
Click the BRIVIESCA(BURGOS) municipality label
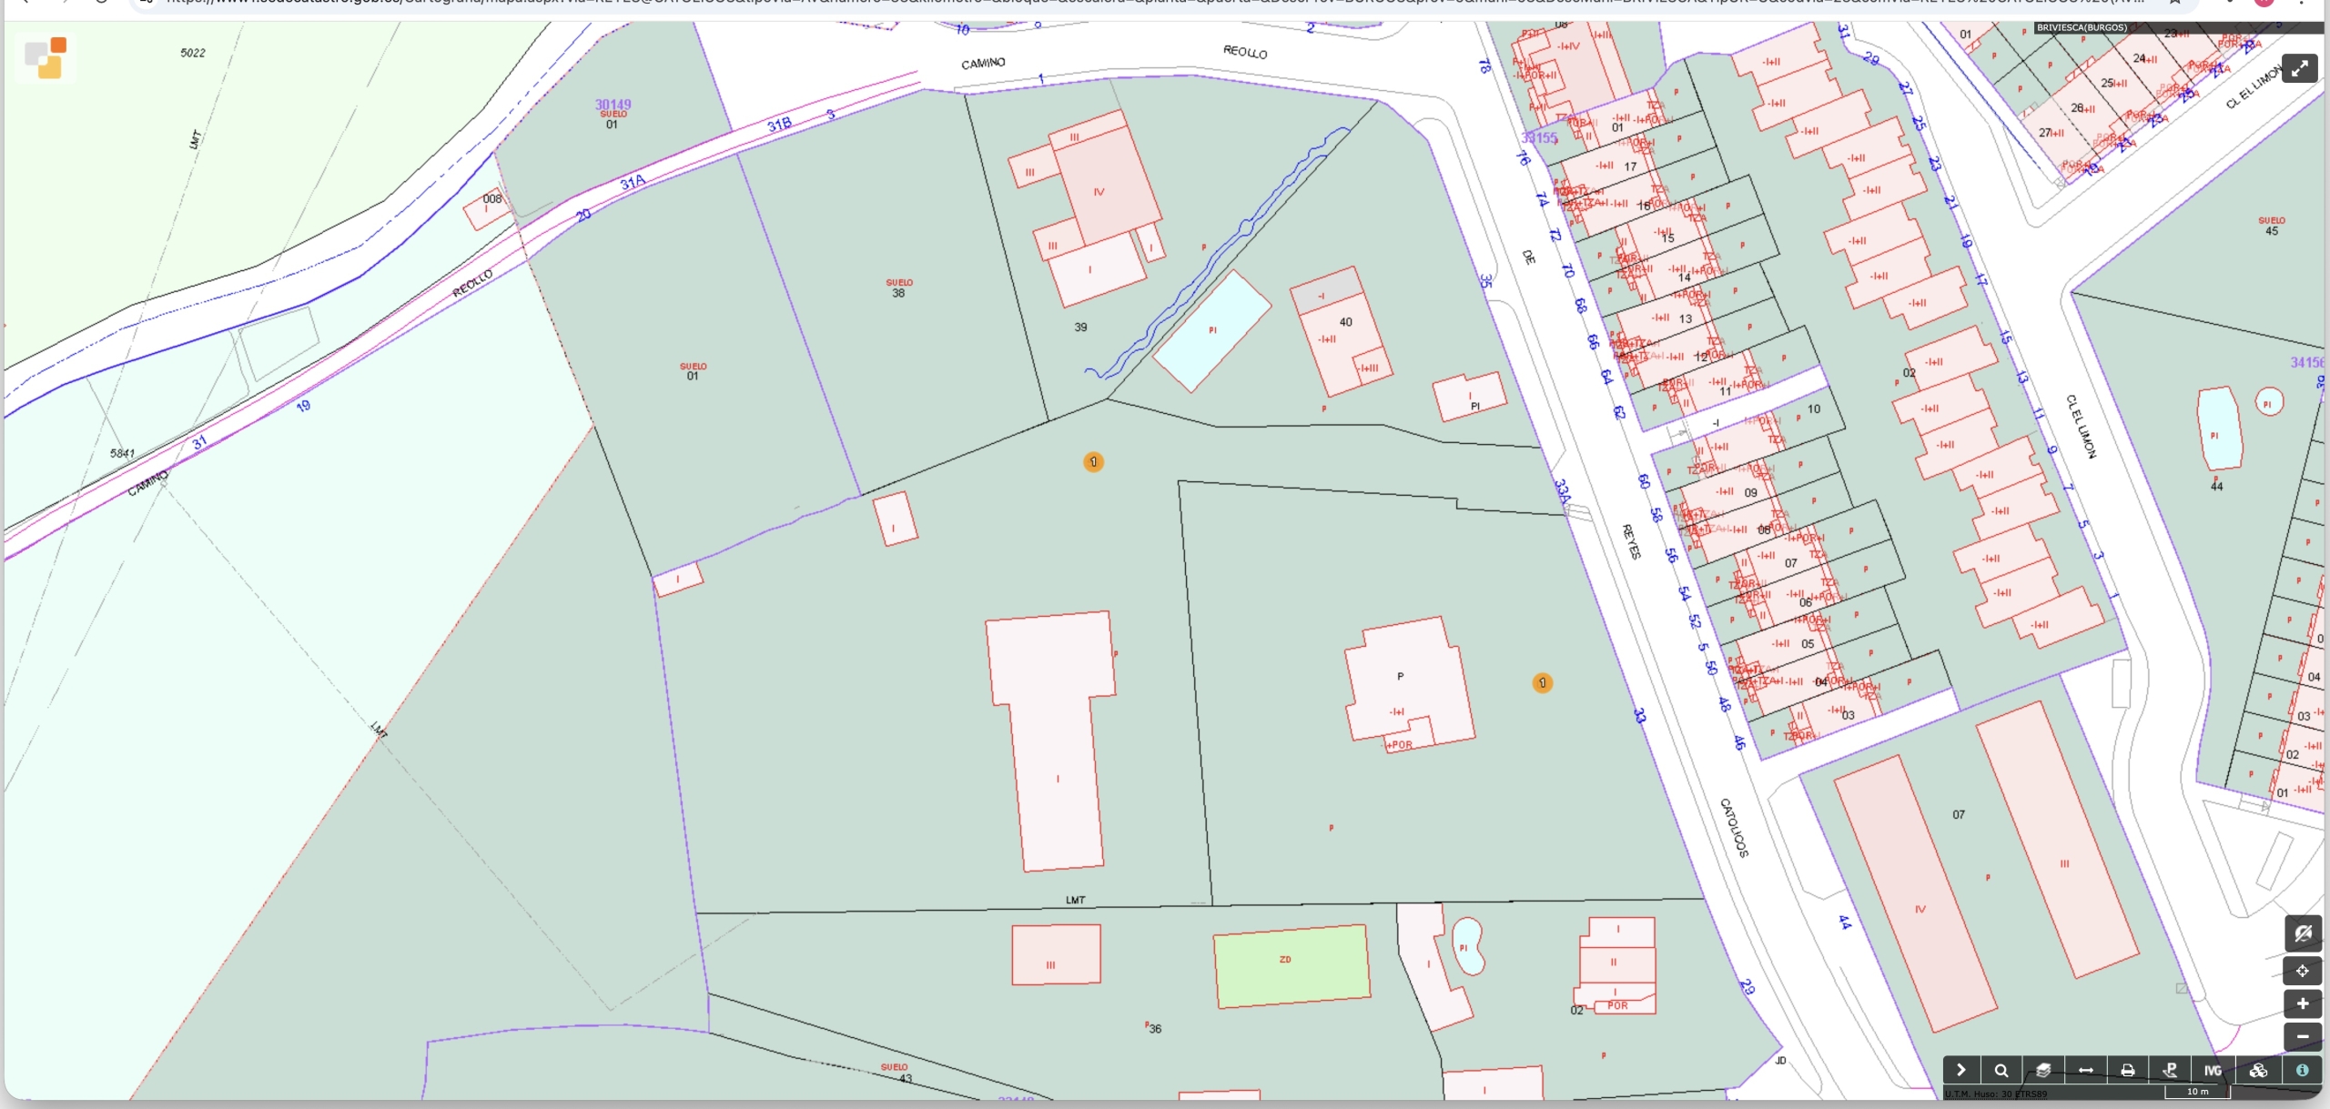[x=2082, y=27]
